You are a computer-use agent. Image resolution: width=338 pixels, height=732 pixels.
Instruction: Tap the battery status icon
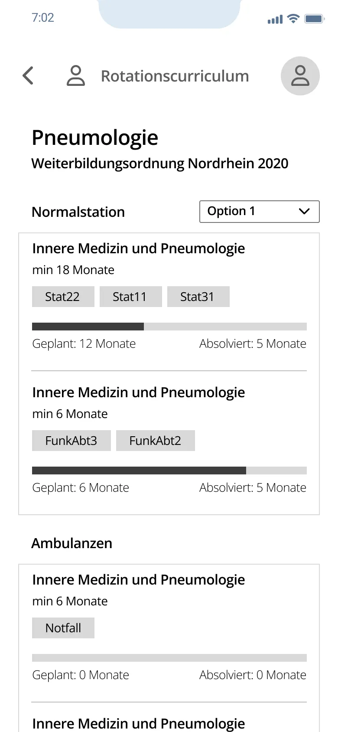coord(314,19)
